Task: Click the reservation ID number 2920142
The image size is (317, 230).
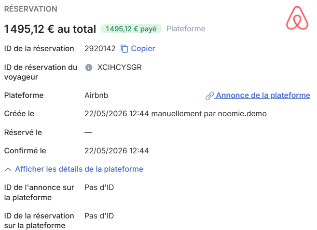Action: click(100, 49)
